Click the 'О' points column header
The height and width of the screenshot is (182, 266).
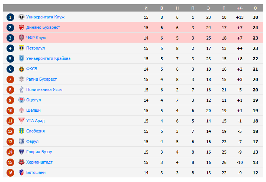pyautogui.click(x=255, y=8)
